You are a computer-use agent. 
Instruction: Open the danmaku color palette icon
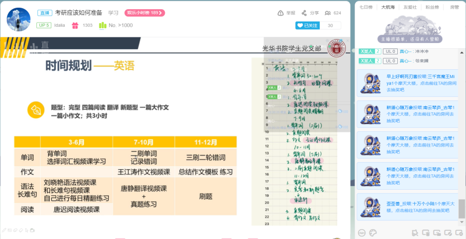point(373,232)
